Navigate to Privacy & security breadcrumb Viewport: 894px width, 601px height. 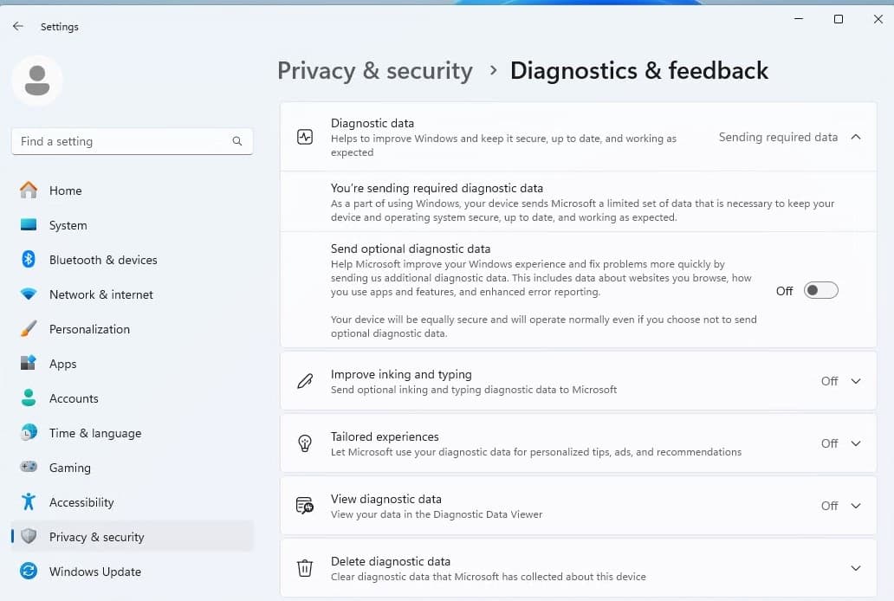[x=374, y=71]
